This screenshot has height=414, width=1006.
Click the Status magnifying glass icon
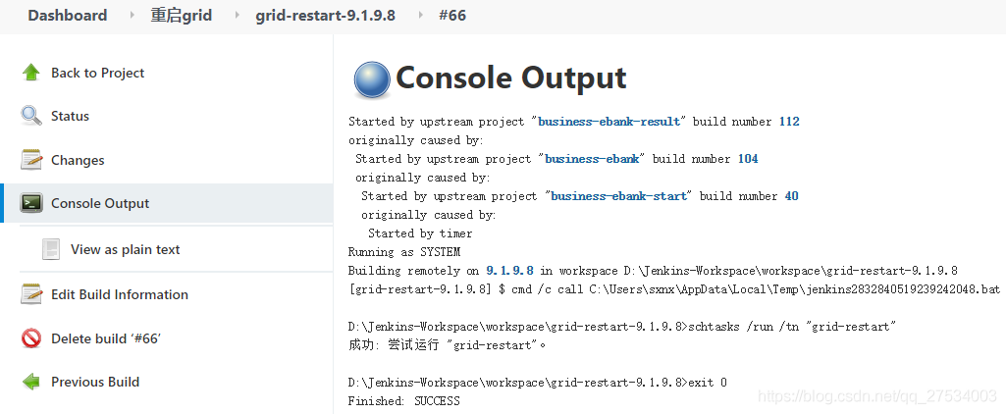point(30,116)
